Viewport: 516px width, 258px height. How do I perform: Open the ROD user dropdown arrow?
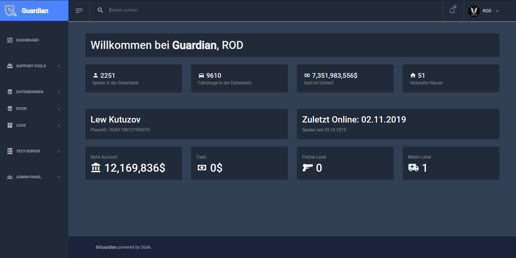coord(497,11)
